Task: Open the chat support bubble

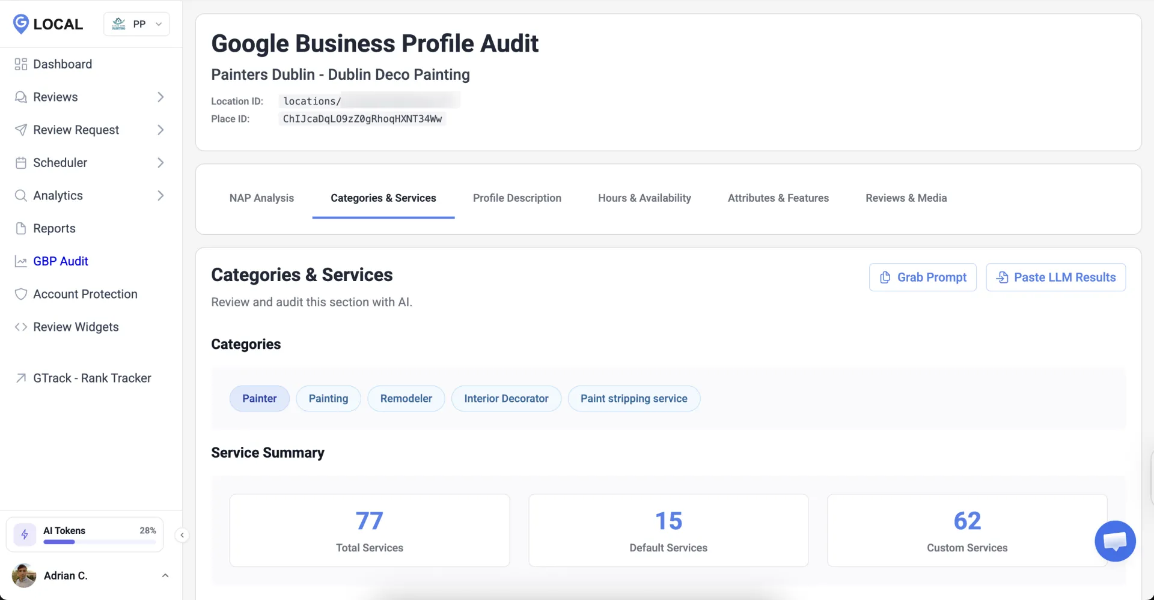Action: pos(1115,541)
